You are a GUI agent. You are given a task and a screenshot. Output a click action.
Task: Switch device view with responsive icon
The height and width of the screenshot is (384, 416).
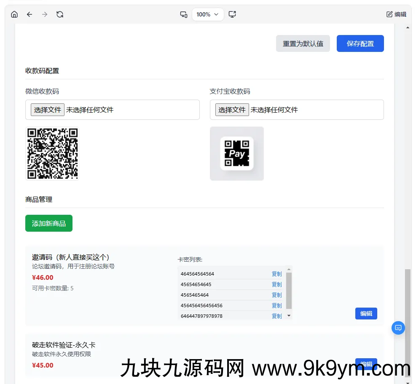184,14
